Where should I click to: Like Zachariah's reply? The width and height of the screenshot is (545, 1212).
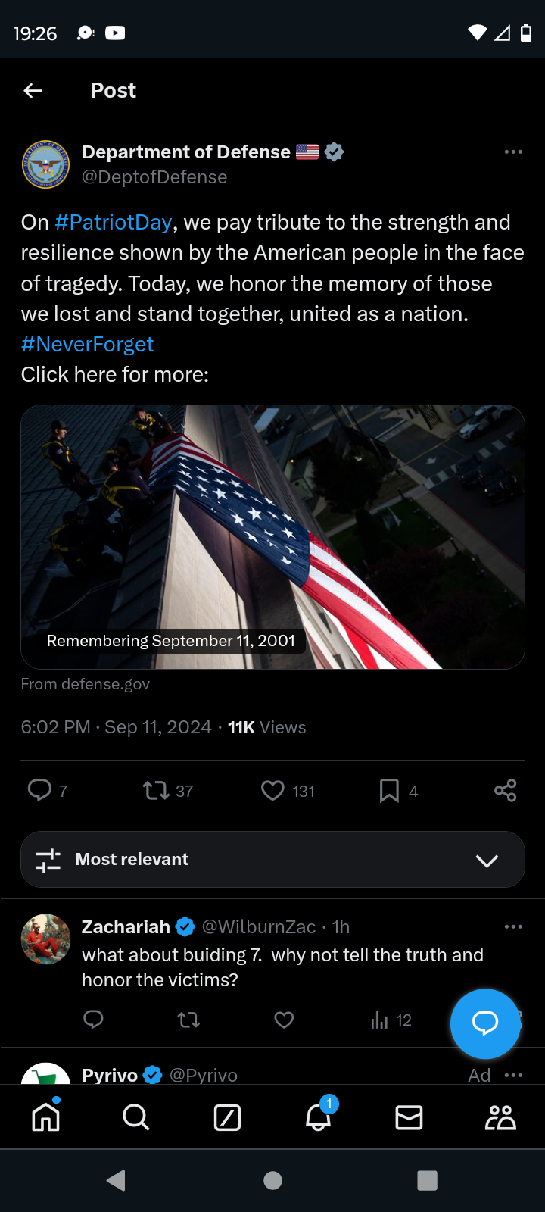[284, 1020]
